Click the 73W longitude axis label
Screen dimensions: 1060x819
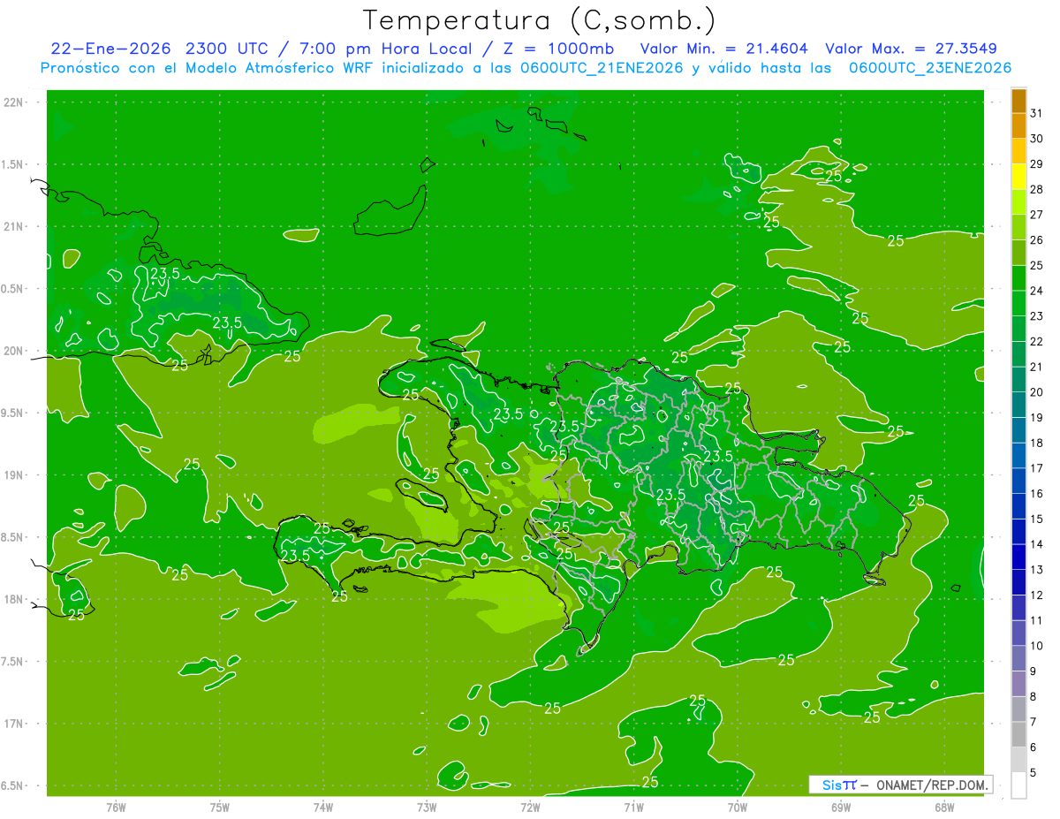coord(427,807)
